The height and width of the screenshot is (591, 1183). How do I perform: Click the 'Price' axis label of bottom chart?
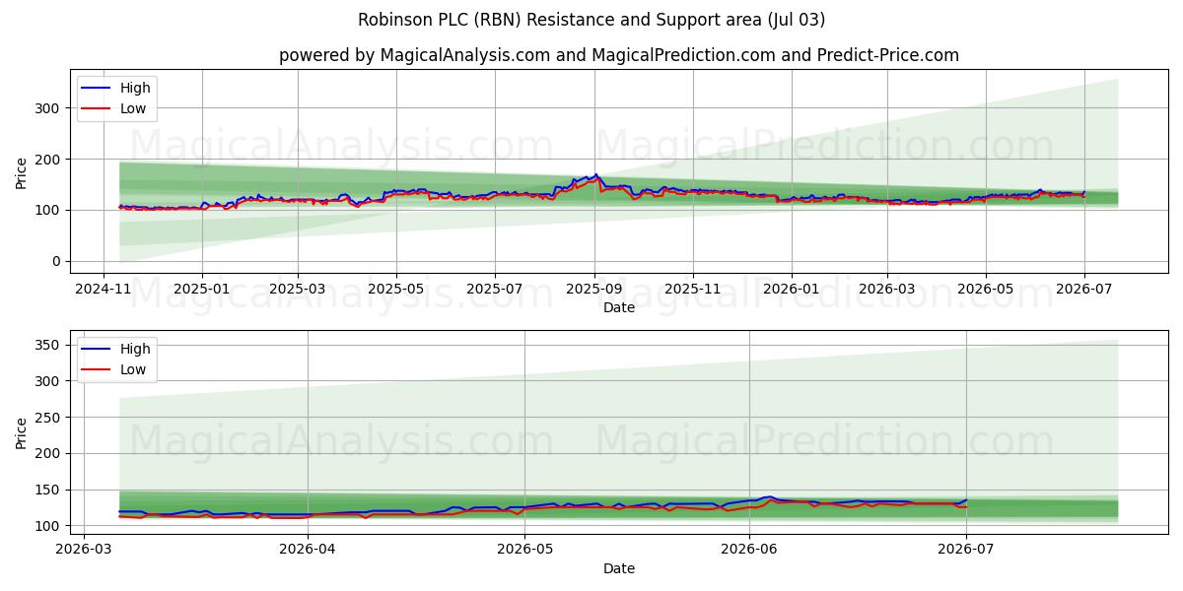click(x=22, y=432)
